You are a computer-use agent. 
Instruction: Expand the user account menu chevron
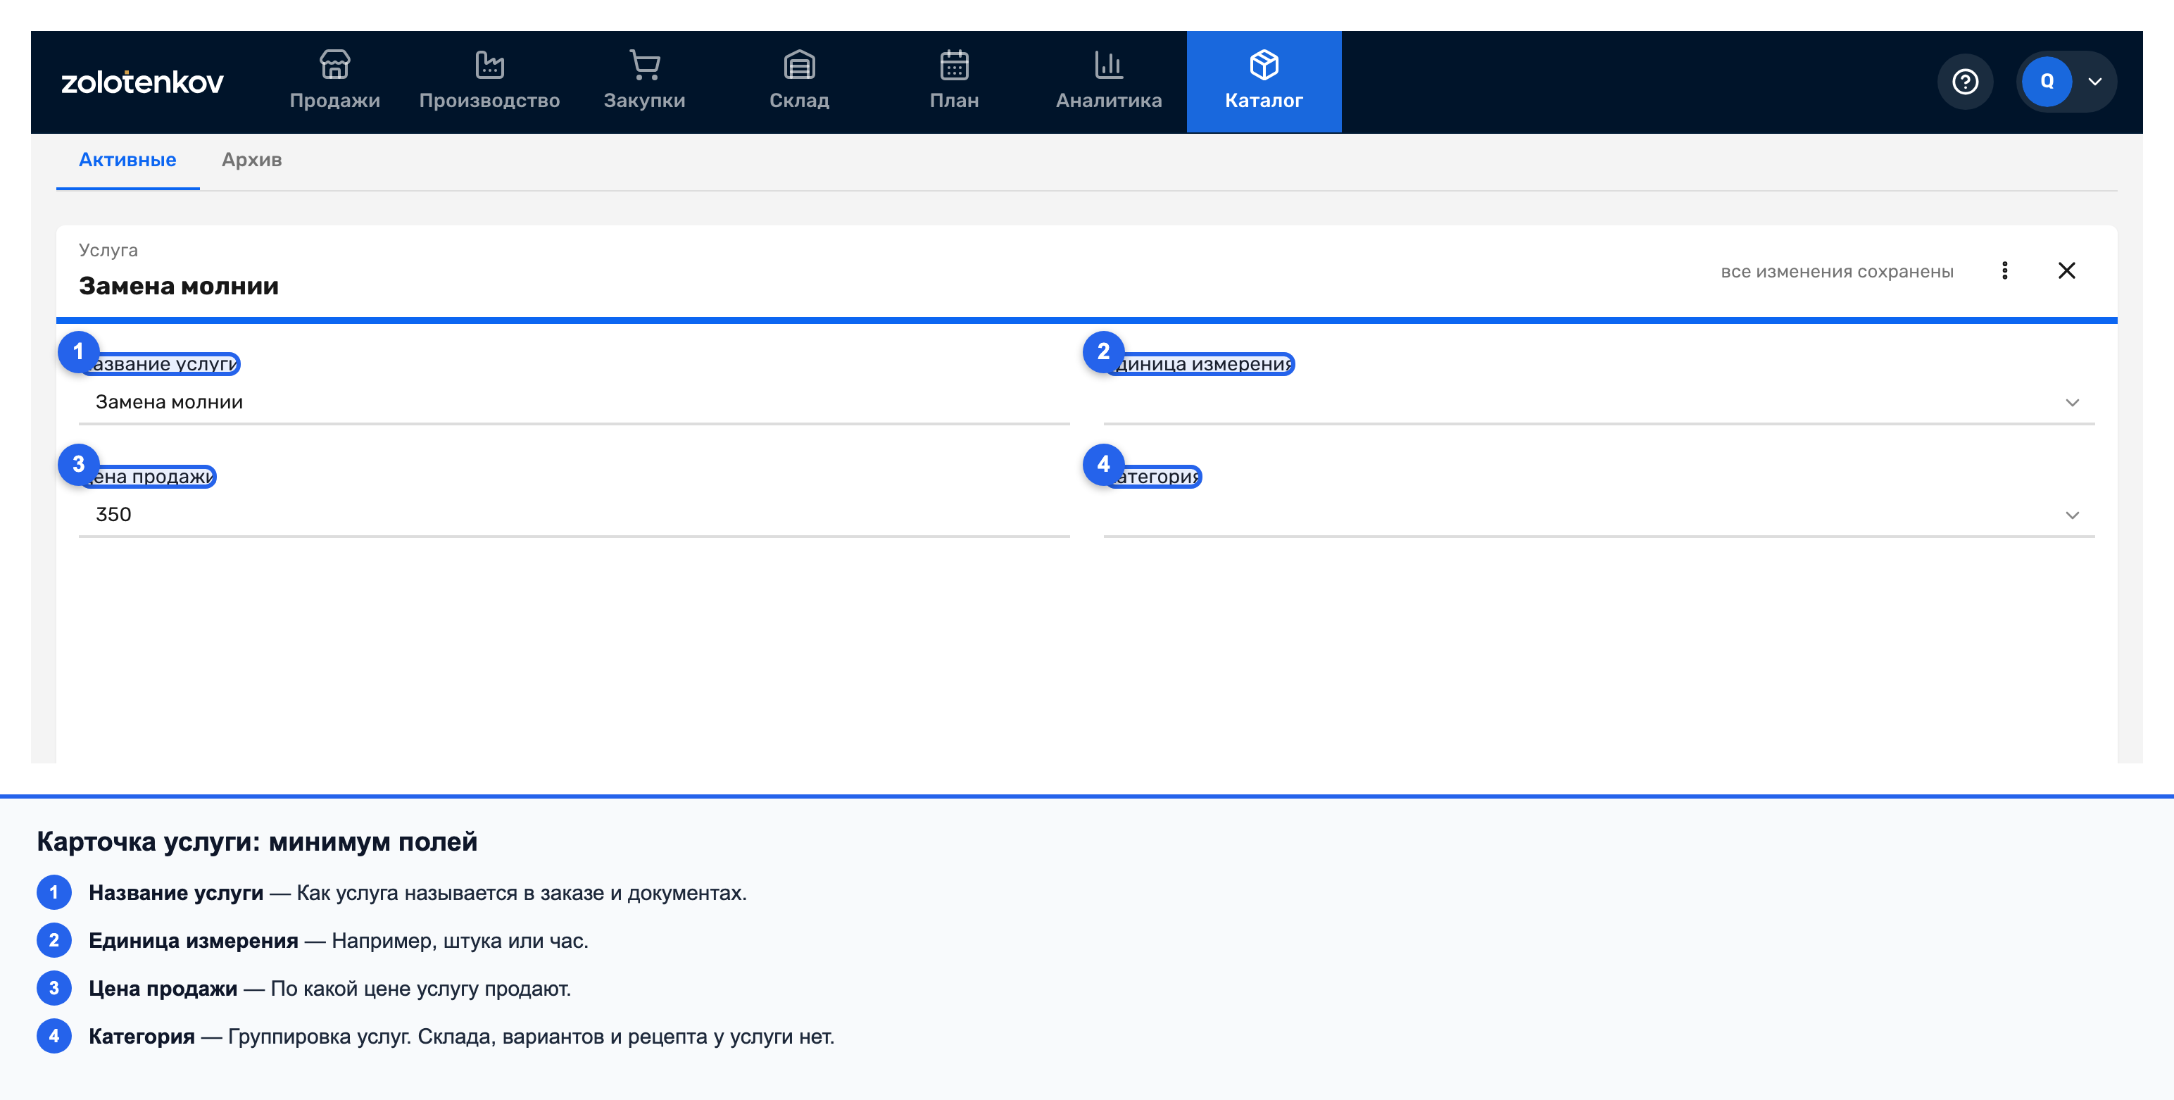[x=2094, y=82]
